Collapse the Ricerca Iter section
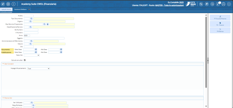The width and height of the screenshot is (233, 108). tap(3, 98)
